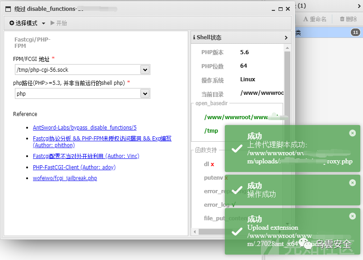This screenshot has width=363, height=260.
Task: Open the PHP-FastCGI-Client (Author: adoy) link
Action: 75,167
